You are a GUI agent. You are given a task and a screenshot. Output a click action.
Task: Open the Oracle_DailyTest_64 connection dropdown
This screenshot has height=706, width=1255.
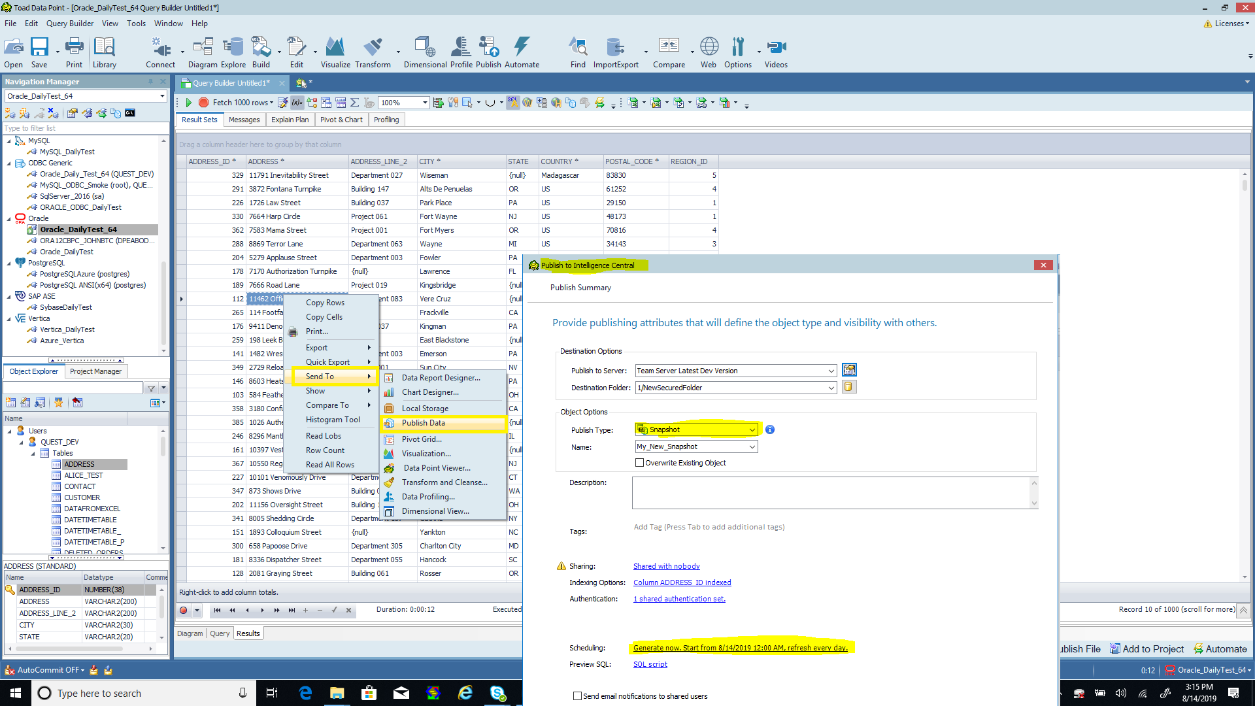tap(162, 96)
